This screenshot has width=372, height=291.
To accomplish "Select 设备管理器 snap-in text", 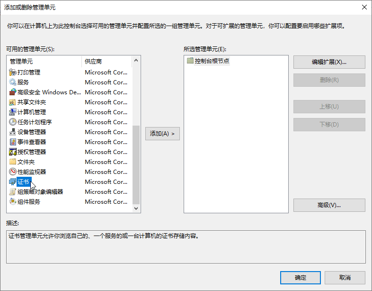I will pos(32,132).
